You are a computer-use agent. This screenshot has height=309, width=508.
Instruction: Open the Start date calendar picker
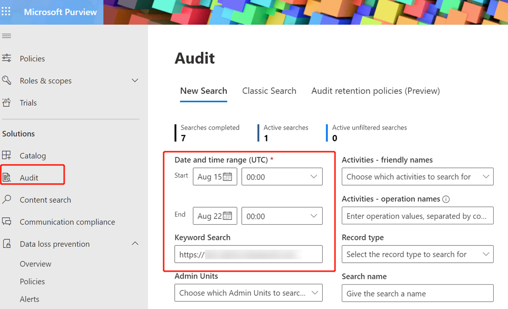pos(227,177)
